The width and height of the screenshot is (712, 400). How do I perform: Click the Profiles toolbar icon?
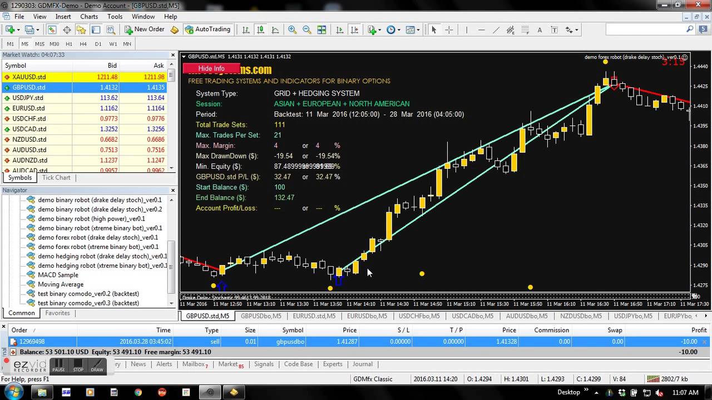[29, 29]
